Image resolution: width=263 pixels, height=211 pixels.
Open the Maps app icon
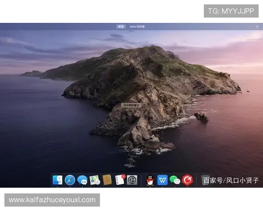95,180
